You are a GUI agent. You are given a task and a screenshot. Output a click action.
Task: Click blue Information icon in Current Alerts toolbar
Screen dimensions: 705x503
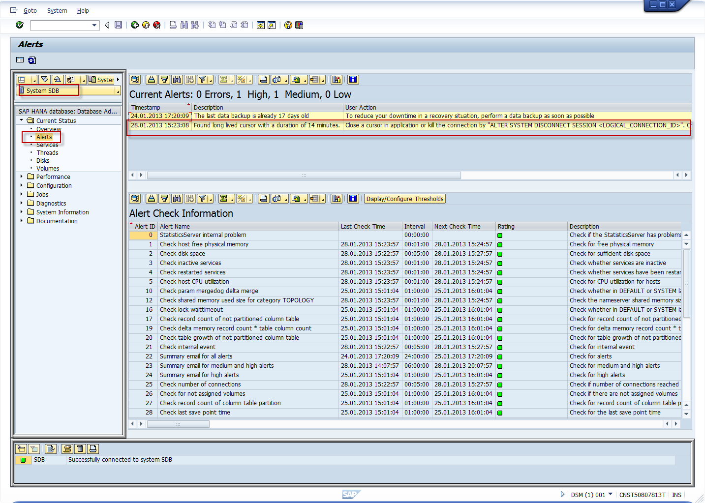pyautogui.click(x=353, y=80)
